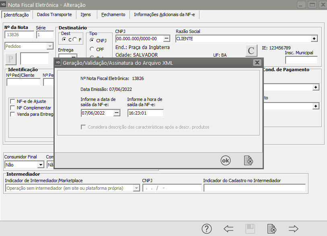Screen dimensions: 327x236
Task: Click the bottom toolbar cancel document icon
Action: click(x=271, y=229)
